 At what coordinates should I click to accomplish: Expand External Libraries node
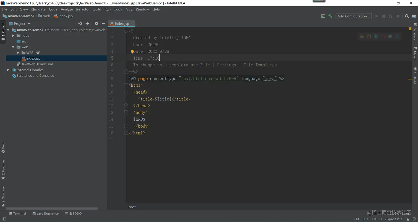[8, 70]
